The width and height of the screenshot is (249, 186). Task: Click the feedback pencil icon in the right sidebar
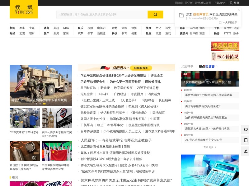(x=246, y=151)
